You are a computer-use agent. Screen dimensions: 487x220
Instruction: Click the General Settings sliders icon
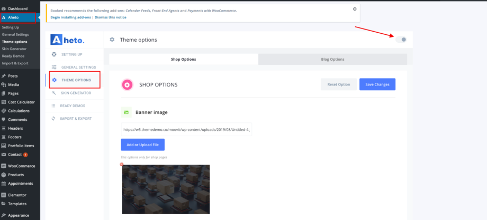coord(54,67)
